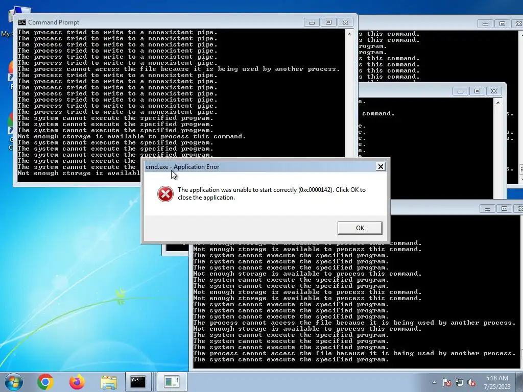The image size is (523, 392).
Task: Click the error message mentioning 0xc0000142
Action: 272,193
